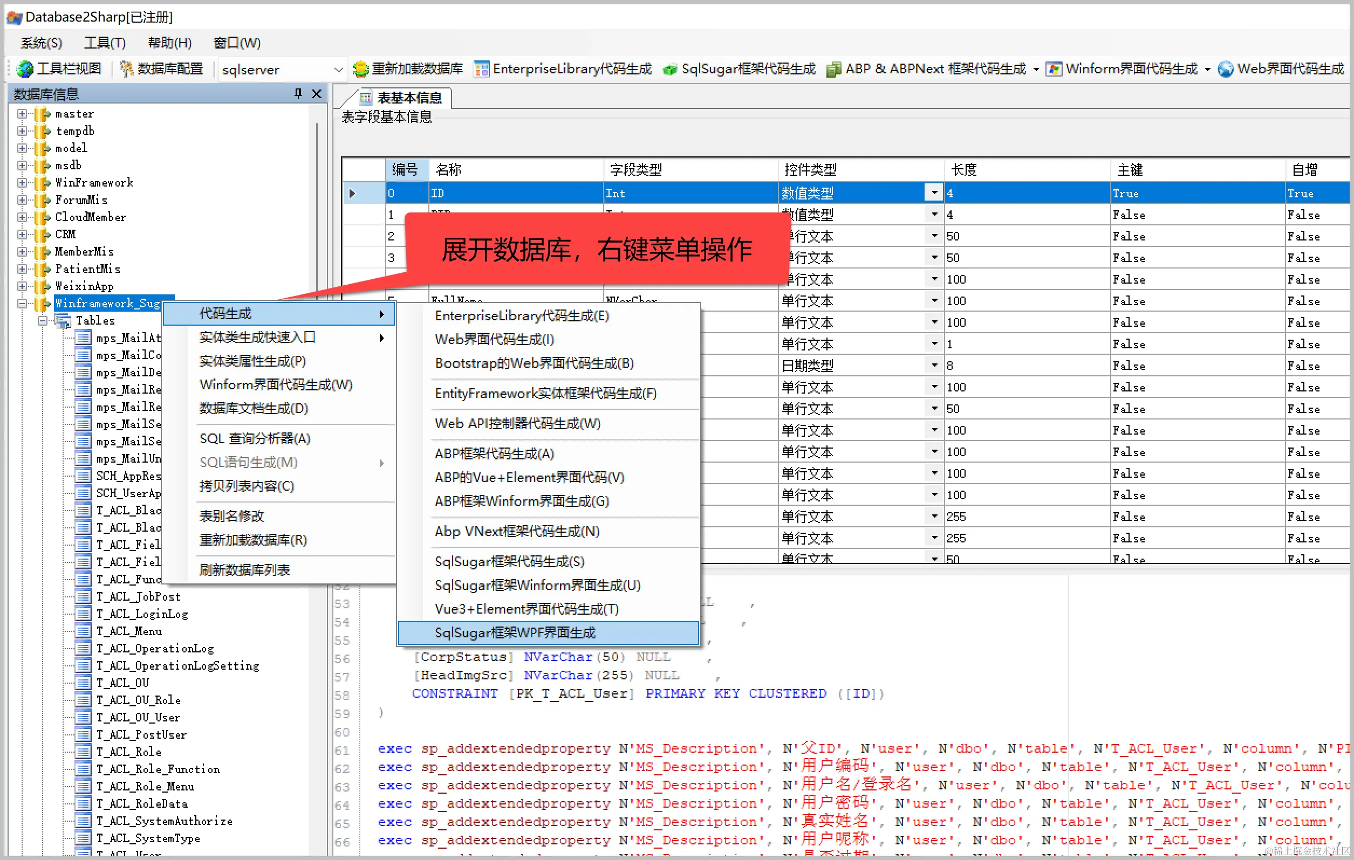Click the CRM database folder icon
The height and width of the screenshot is (860, 1354).
(x=43, y=235)
